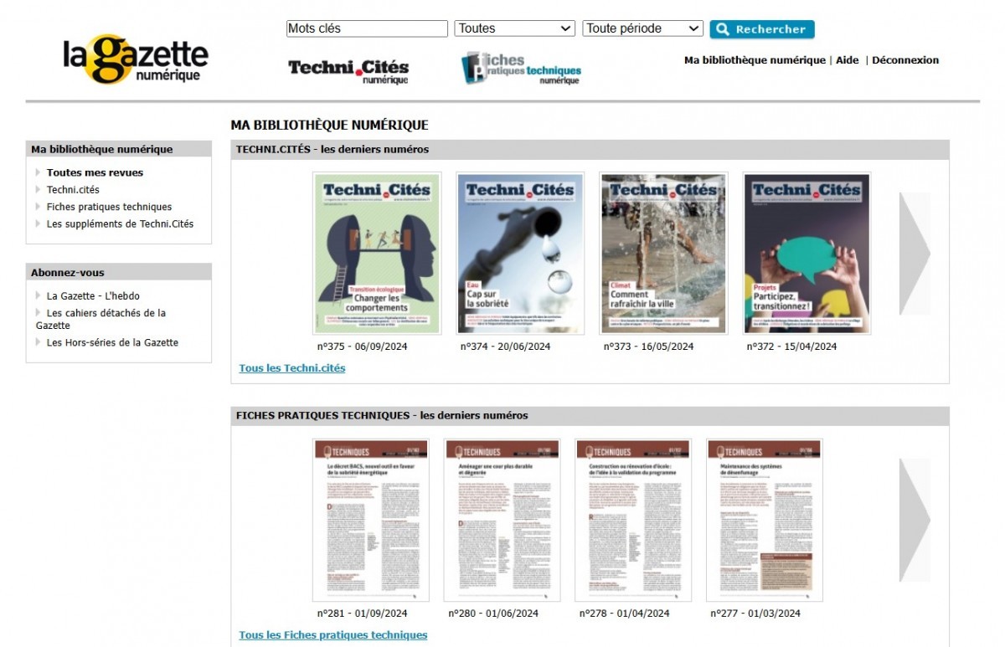
Task: Open La Gazette - L'hebdo subscription link
Action: (x=93, y=295)
